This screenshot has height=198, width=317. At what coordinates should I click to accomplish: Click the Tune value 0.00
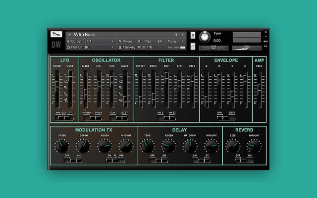(217, 41)
